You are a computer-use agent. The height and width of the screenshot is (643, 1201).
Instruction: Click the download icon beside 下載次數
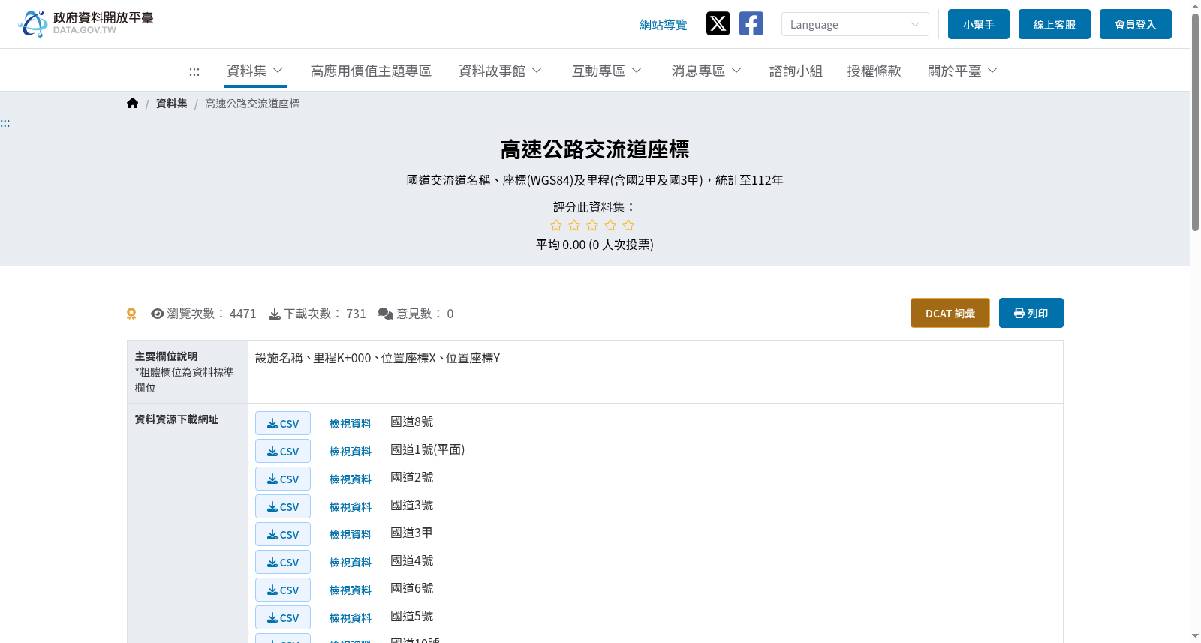point(275,314)
